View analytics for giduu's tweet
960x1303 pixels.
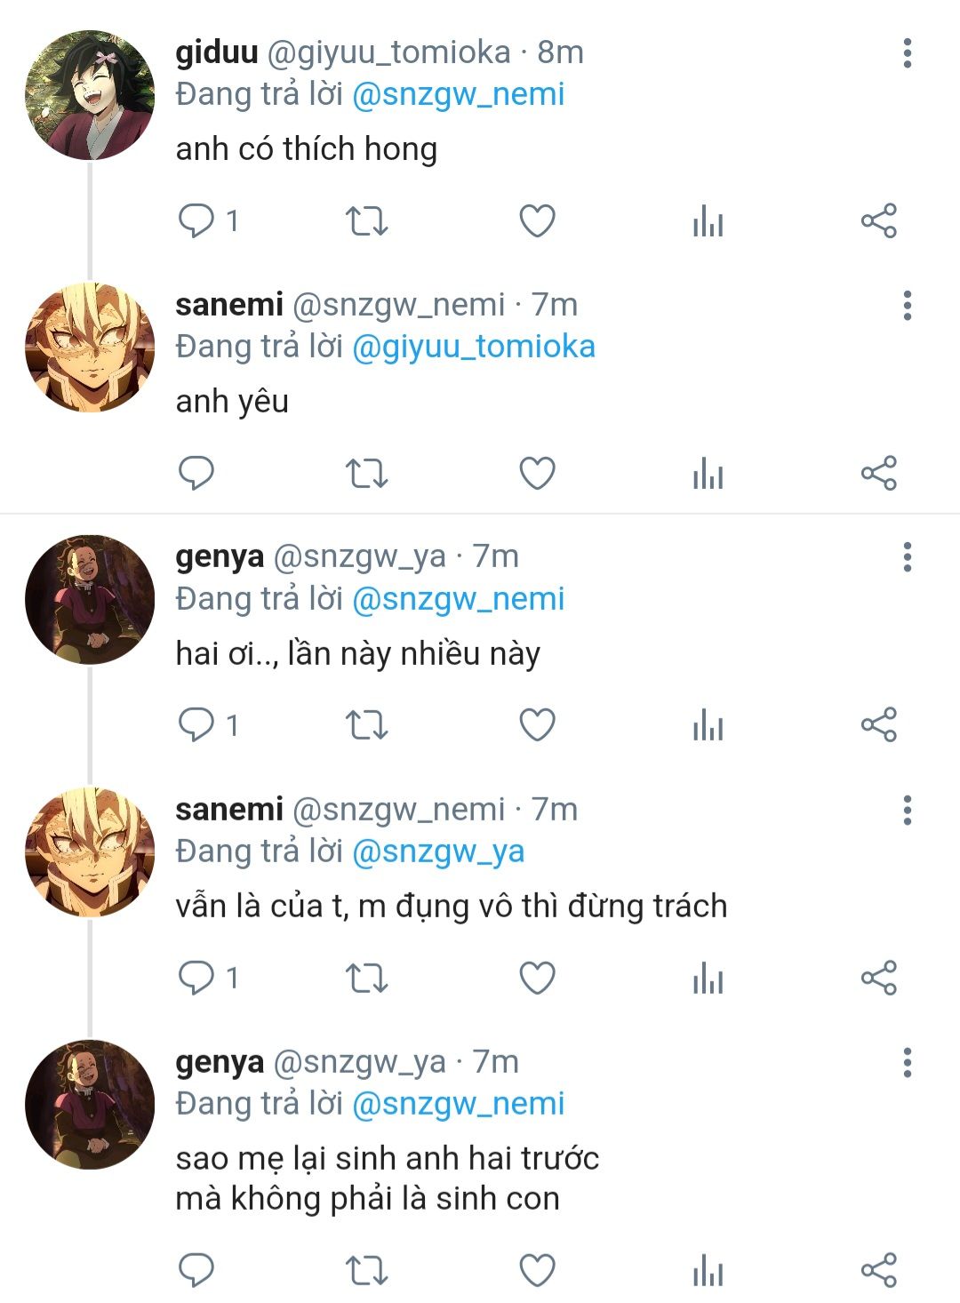click(x=708, y=220)
